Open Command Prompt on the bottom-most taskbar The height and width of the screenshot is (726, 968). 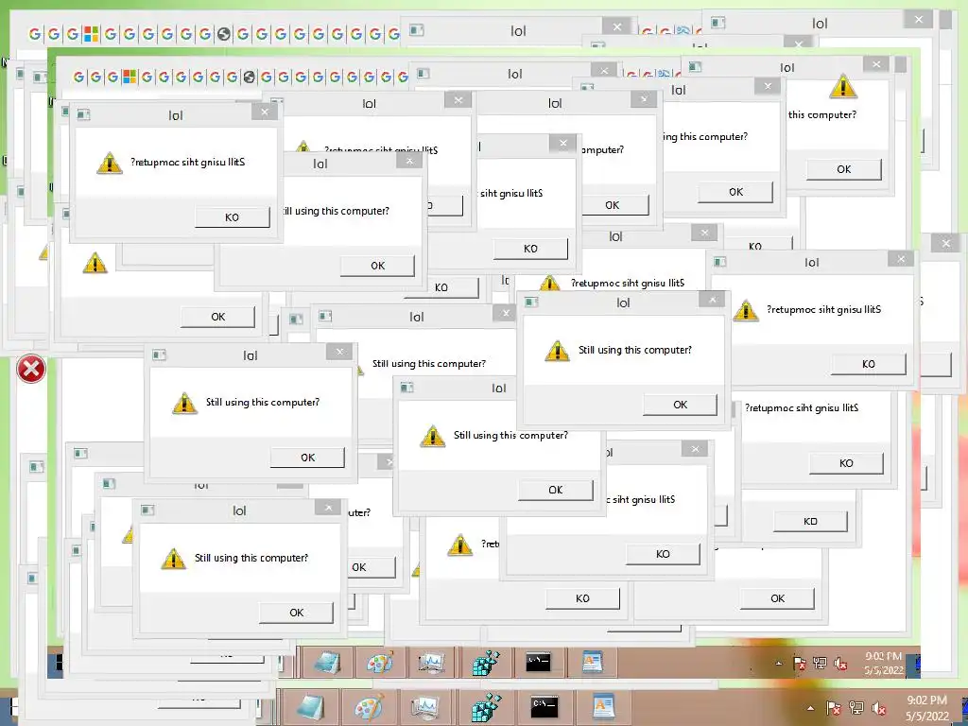[x=544, y=707]
